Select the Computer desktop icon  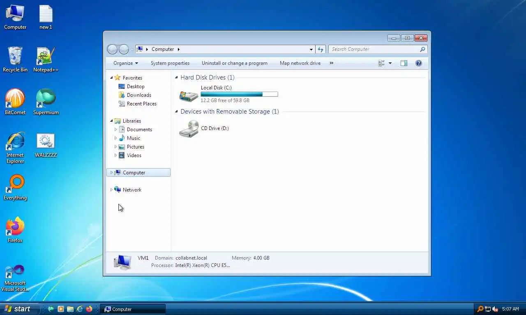[15, 18]
